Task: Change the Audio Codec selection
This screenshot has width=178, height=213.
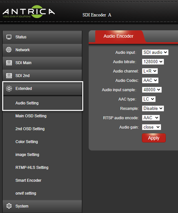Action: click(x=150, y=80)
